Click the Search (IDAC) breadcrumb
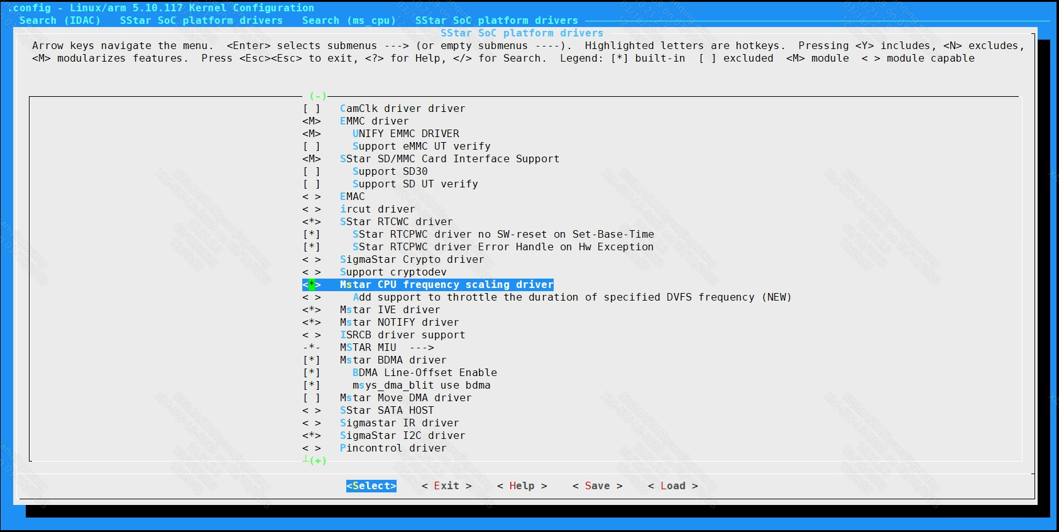 (x=60, y=20)
